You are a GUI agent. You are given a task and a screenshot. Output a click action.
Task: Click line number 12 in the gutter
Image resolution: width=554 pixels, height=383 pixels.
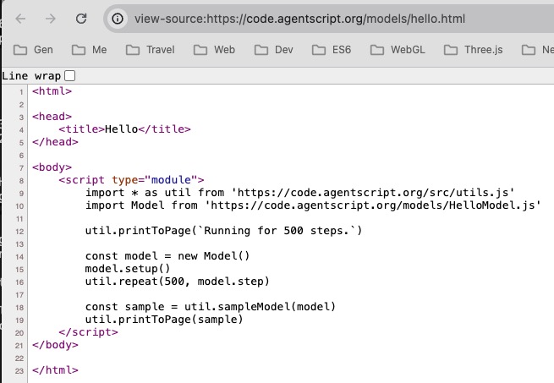click(19, 231)
